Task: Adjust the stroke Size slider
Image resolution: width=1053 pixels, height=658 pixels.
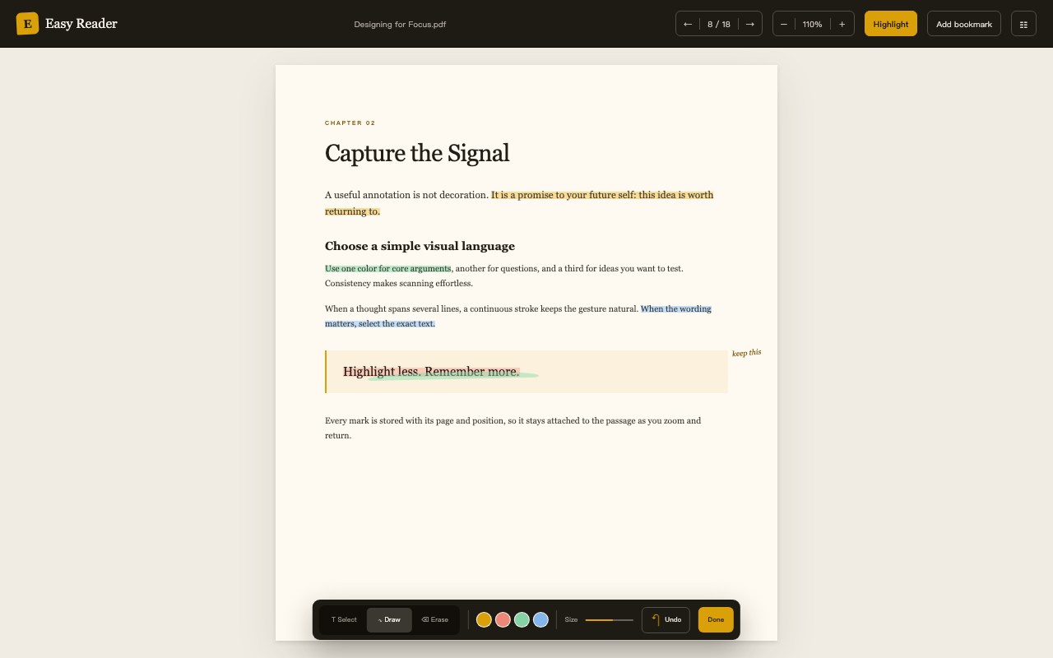Action: 610,619
